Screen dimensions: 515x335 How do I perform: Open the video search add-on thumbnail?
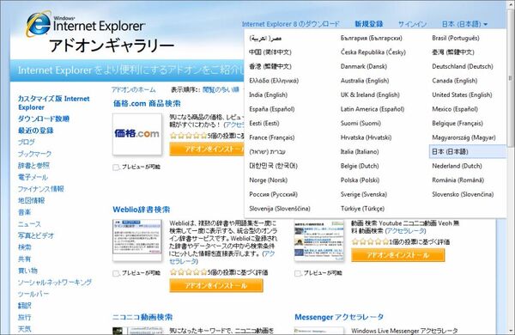(319, 240)
